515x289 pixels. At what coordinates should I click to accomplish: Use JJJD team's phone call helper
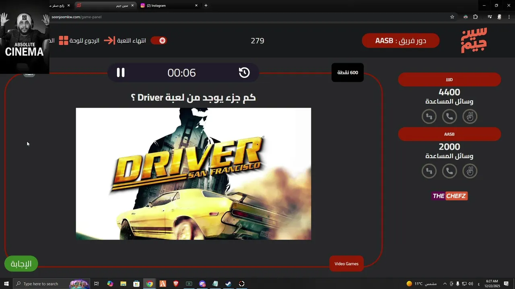(x=449, y=116)
